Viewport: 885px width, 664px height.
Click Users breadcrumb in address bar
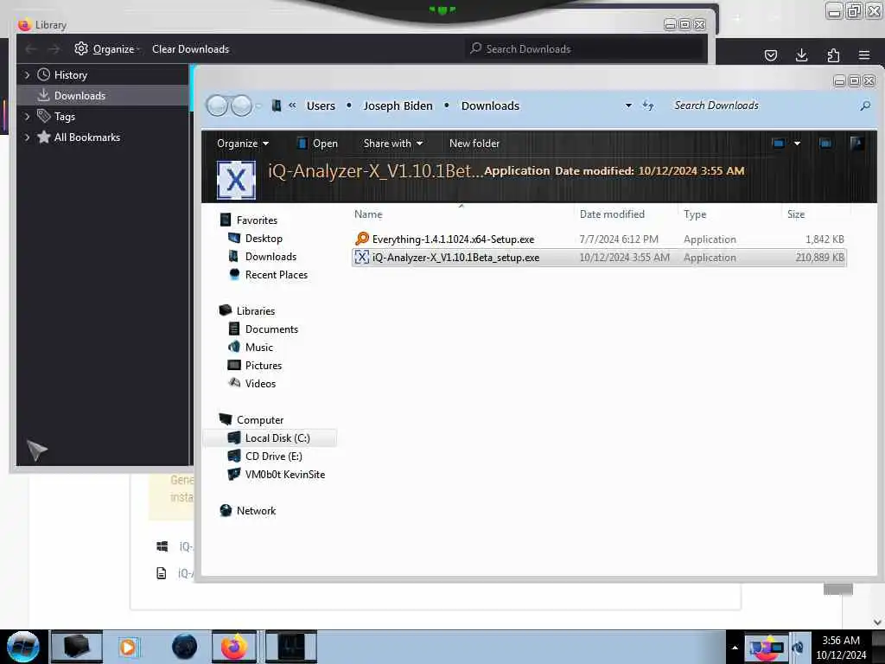(321, 105)
